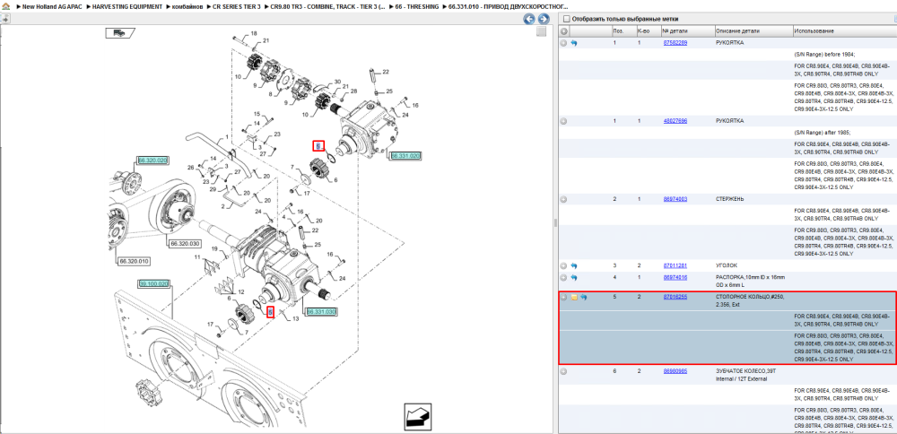Click callout number 30 on diagram
This screenshot has height=434, width=897.
tap(337, 82)
